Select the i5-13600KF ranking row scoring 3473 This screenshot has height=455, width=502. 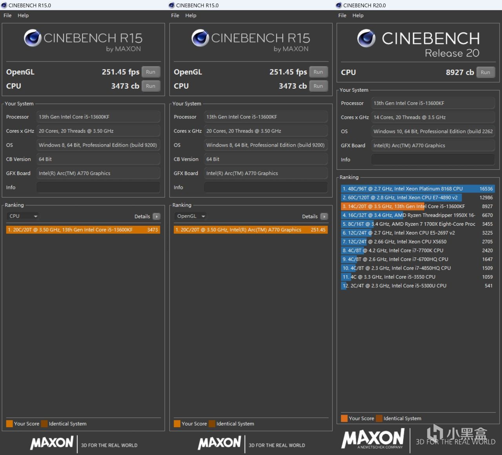(x=83, y=230)
